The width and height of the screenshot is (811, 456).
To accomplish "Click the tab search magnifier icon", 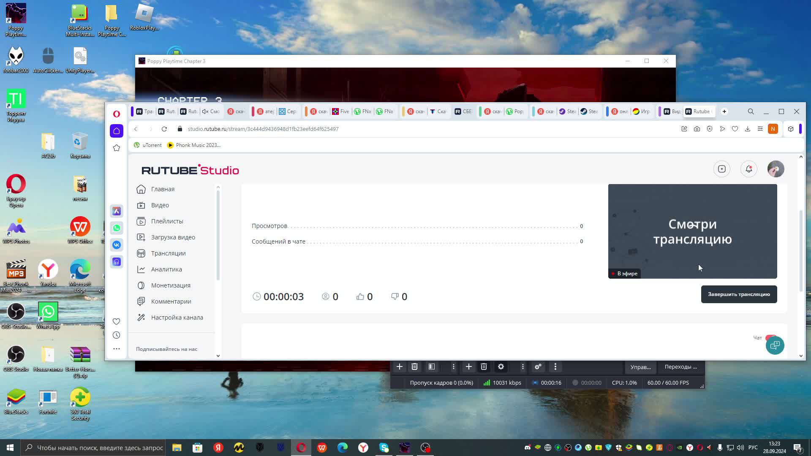I will point(751,111).
